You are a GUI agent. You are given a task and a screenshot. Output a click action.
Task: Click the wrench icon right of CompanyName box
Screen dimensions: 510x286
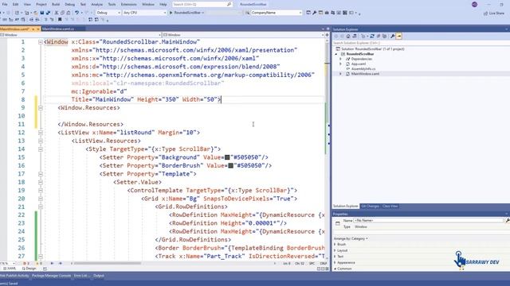[314, 13]
